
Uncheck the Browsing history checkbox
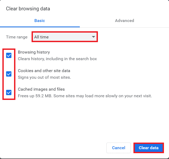[9, 55]
